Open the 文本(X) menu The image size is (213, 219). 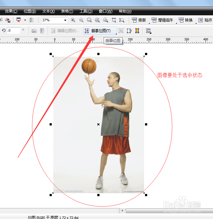click(48, 11)
